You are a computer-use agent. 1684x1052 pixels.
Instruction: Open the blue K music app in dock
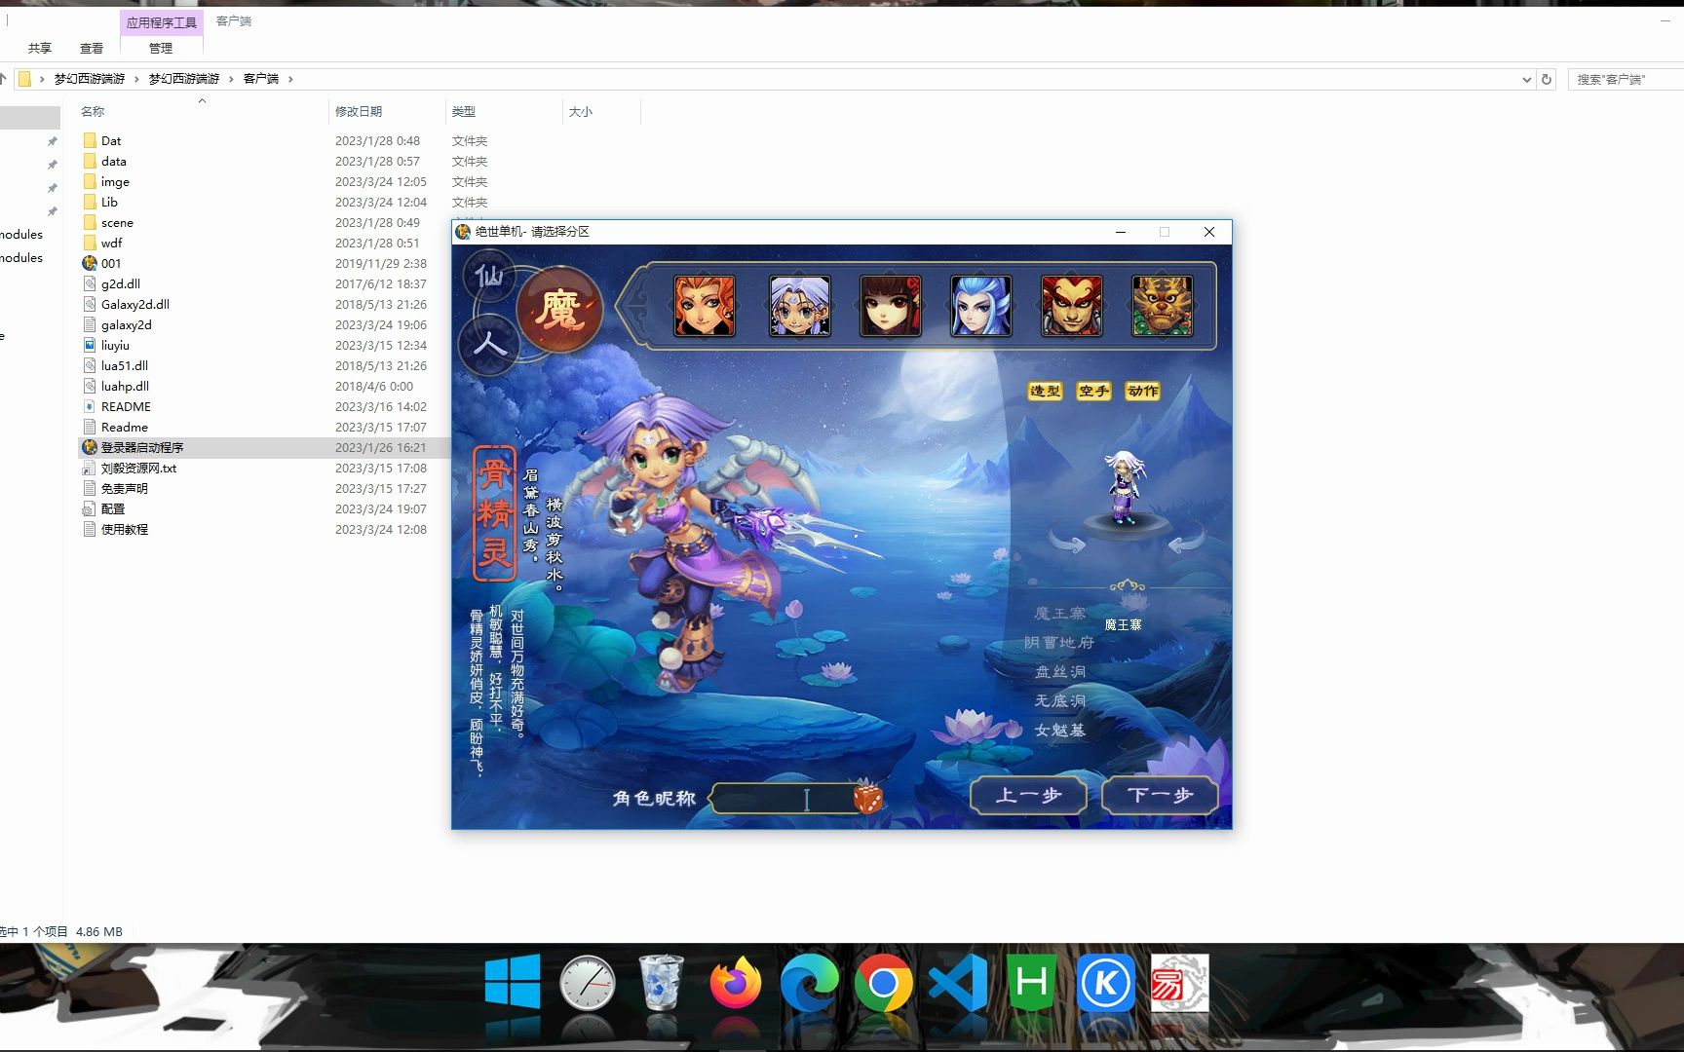(1106, 984)
